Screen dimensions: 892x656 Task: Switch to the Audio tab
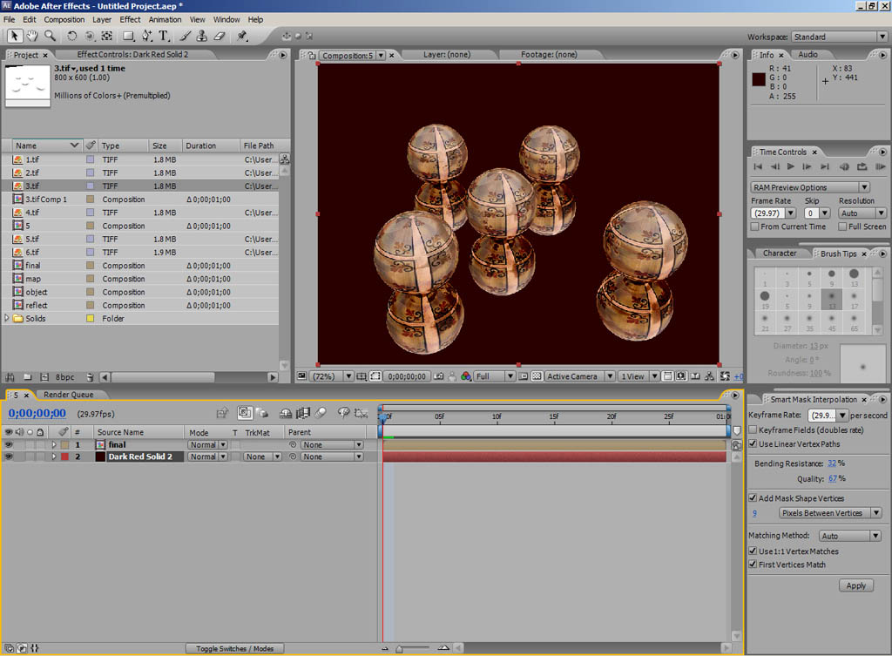click(808, 54)
